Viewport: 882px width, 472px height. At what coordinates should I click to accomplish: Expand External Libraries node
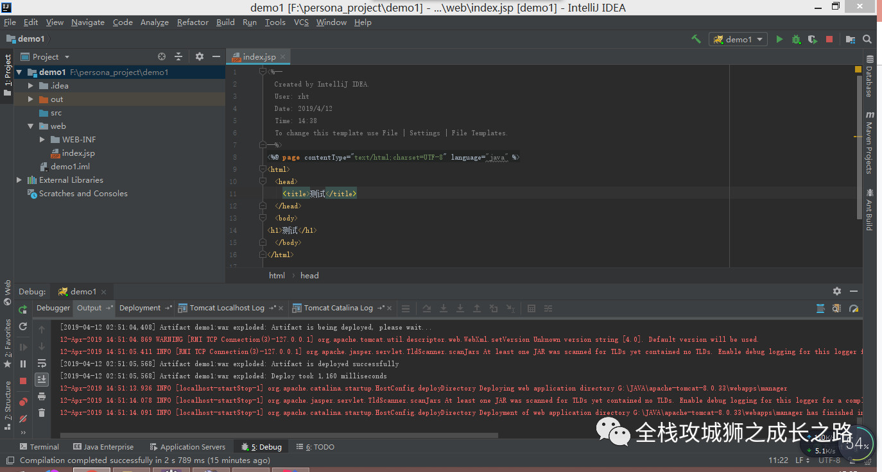pos(19,180)
